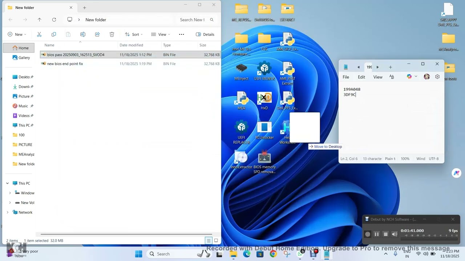Open Notepad Edit menu
465x261 pixels.
tap(361, 77)
